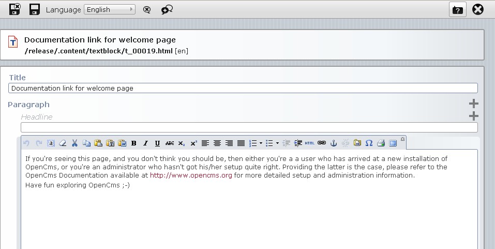Insert special character with Omega icon

369,143
